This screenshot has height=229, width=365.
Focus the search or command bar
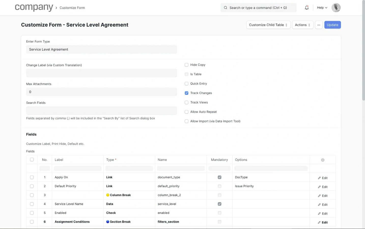point(258,8)
